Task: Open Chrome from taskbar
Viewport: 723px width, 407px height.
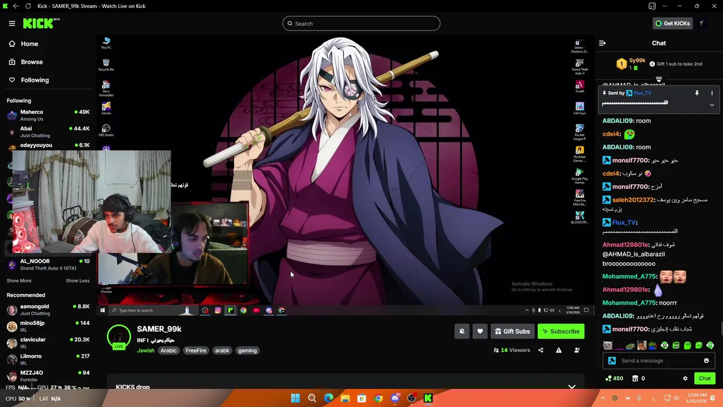Action: (x=378, y=399)
